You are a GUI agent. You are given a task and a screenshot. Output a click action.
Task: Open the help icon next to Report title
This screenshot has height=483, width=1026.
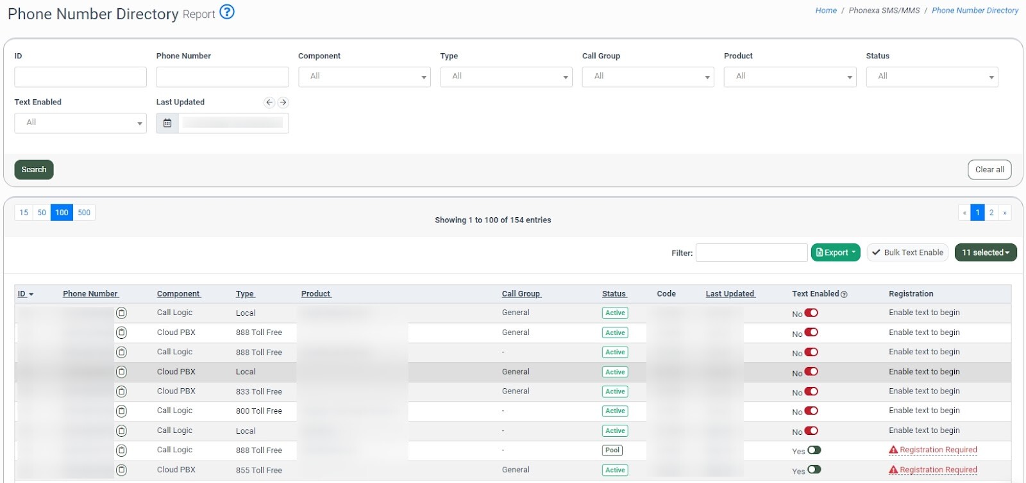pyautogui.click(x=227, y=12)
